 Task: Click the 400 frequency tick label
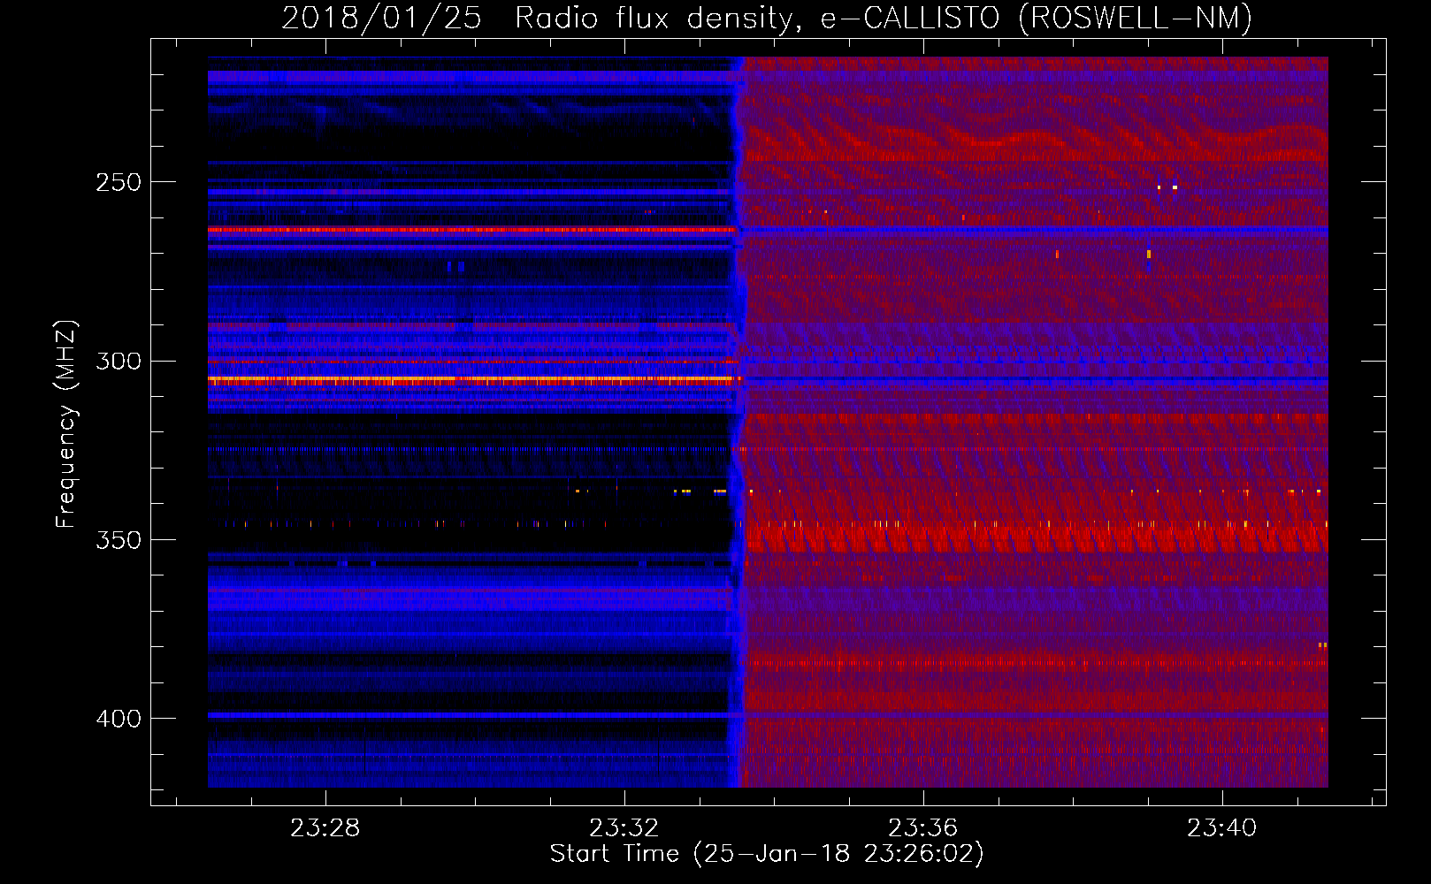coord(119,718)
